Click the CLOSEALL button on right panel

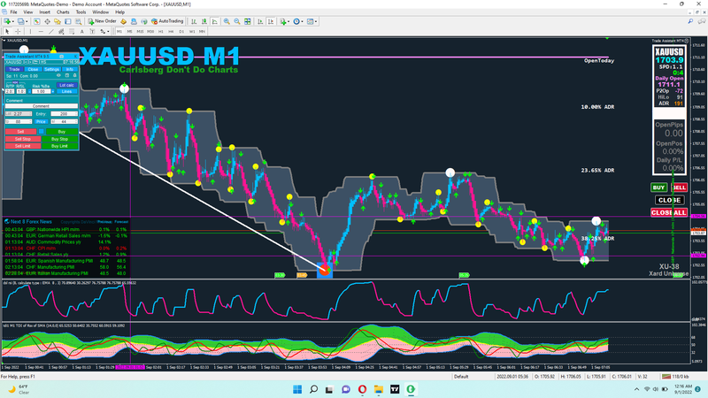(668, 212)
